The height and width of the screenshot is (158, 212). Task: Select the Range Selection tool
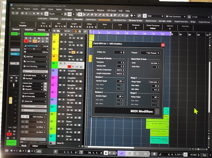84,15
